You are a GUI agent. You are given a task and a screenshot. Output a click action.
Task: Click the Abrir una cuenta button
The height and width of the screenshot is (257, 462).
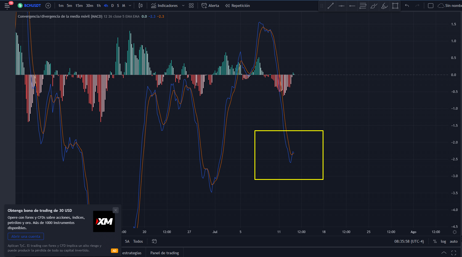[26, 236]
